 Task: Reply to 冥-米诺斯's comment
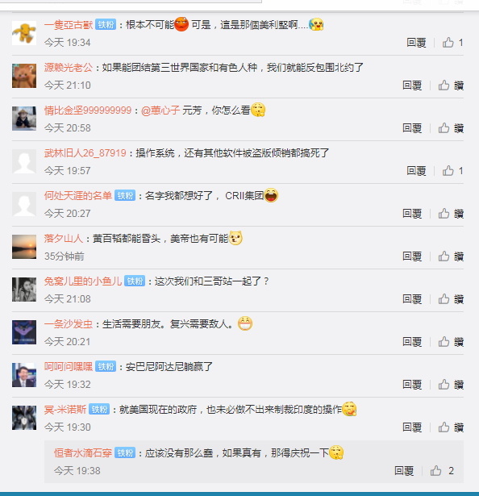click(412, 427)
